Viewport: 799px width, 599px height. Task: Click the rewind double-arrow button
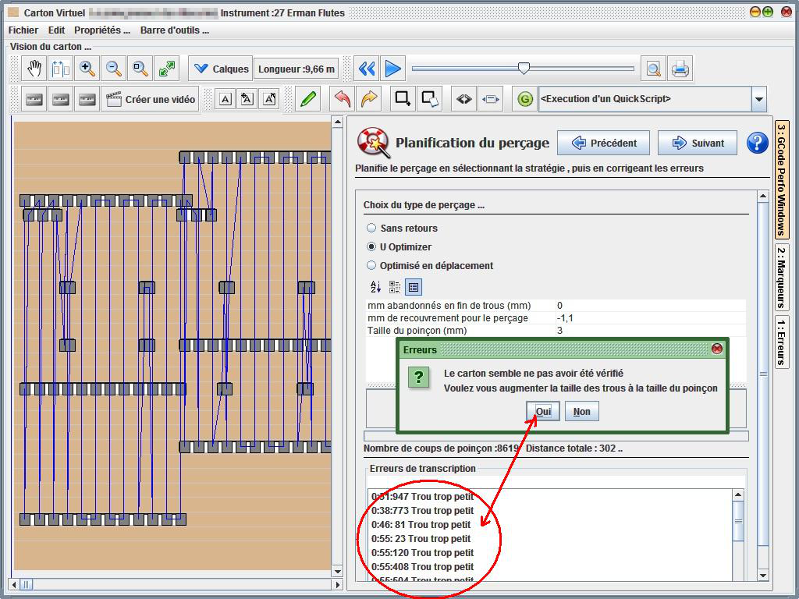pyautogui.click(x=367, y=69)
